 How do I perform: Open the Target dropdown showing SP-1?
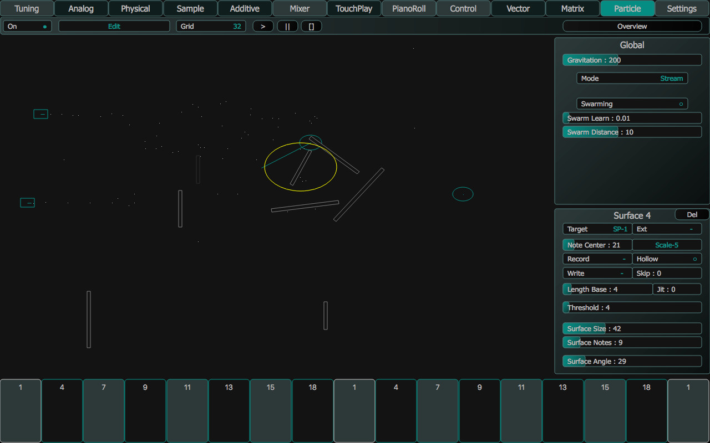click(x=597, y=229)
